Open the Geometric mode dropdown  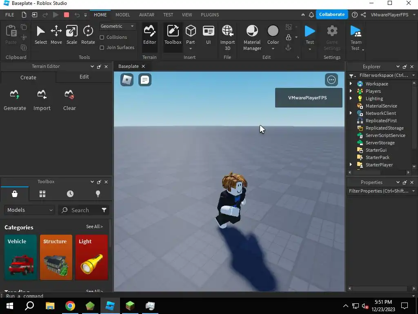click(117, 26)
